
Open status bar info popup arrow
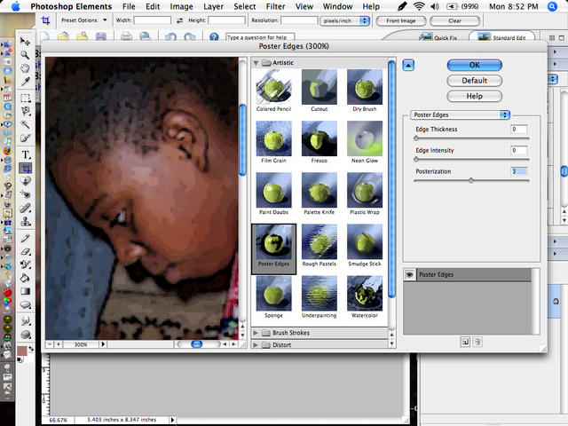pyautogui.click(x=172, y=420)
